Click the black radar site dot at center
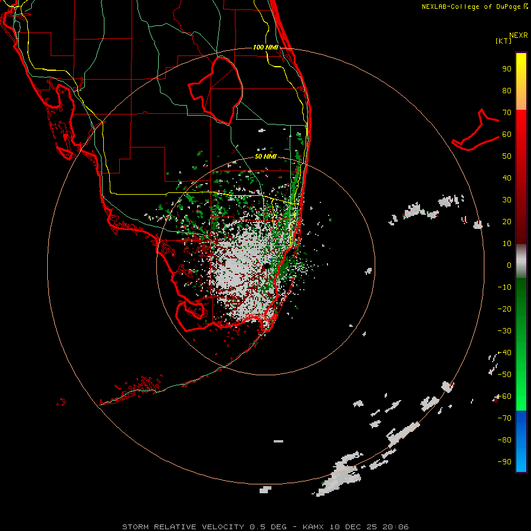 (267, 266)
